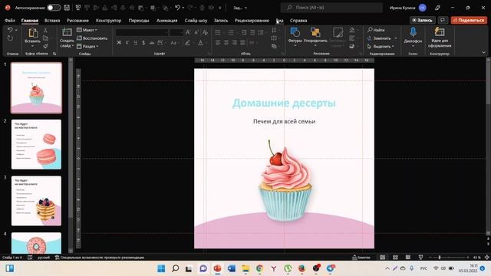Click the align left icon
Image resolution: width=491 pixels, height=276 pixels.
click(218, 43)
